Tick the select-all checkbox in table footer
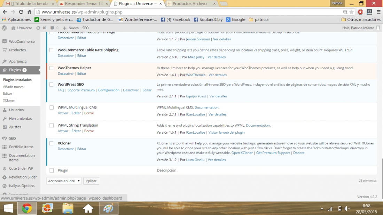 pos(52,170)
